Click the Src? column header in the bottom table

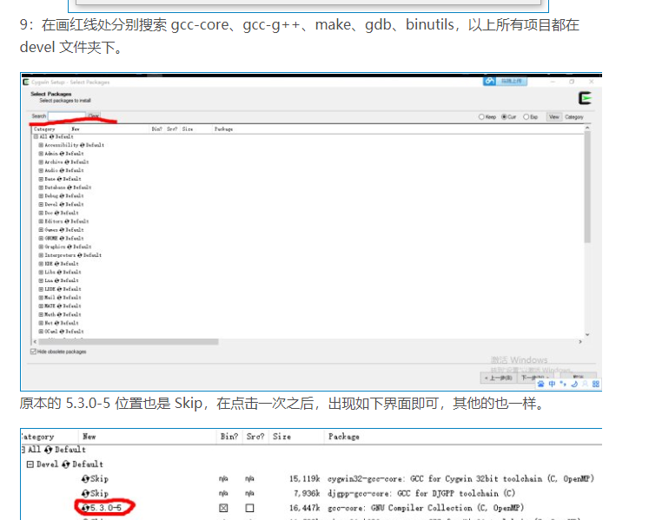click(x=255, y=437)
